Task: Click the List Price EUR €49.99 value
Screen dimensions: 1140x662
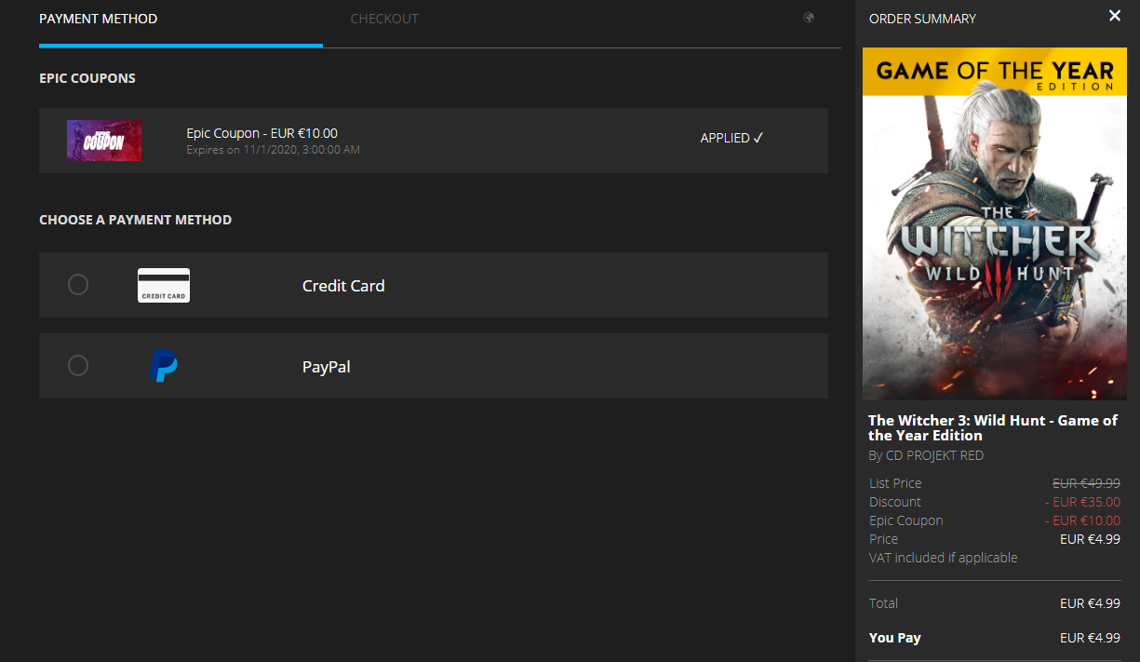Action: pos(1086,483)
